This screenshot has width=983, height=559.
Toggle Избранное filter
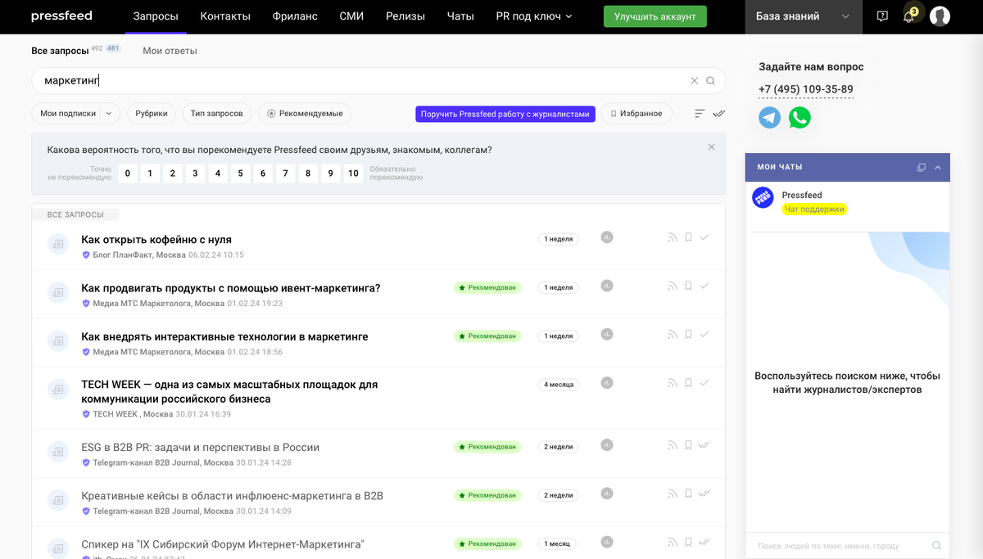[x=636, y=114]
